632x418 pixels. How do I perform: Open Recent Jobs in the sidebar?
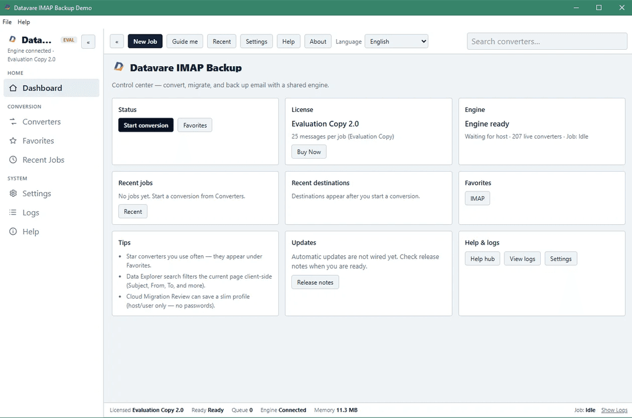[x=51, y=160]
